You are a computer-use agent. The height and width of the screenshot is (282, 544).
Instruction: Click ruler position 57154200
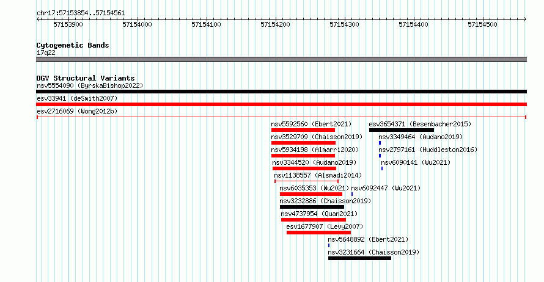tap(275, 24)
